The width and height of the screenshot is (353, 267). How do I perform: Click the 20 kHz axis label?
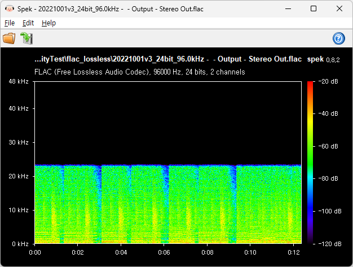[19, 176]
